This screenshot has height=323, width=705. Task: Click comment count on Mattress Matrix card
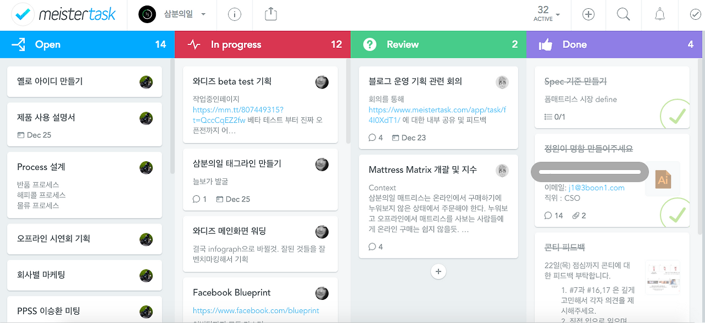tap(376, 247)
